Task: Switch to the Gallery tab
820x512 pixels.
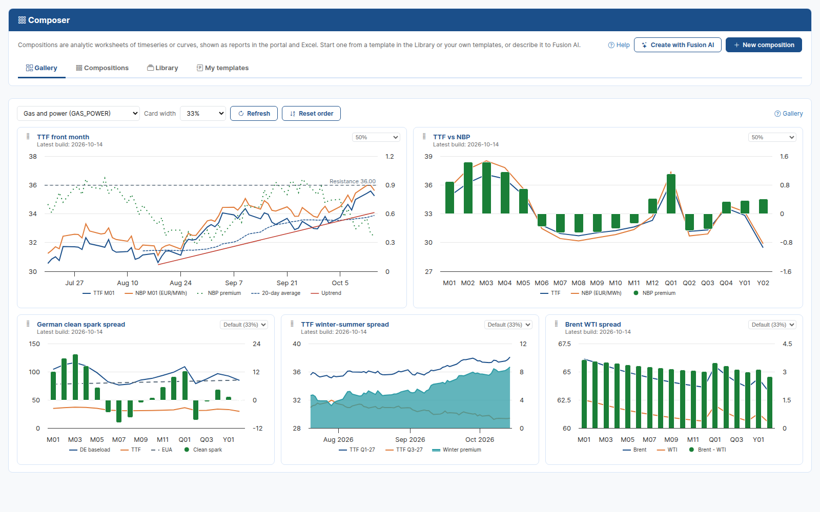Action: 42,68
